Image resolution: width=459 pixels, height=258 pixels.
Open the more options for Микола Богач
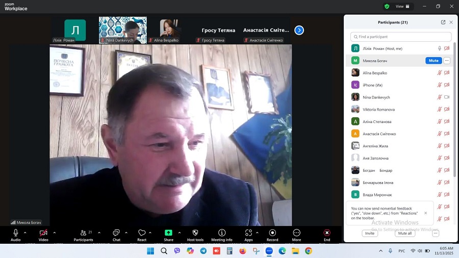[447, 61]
